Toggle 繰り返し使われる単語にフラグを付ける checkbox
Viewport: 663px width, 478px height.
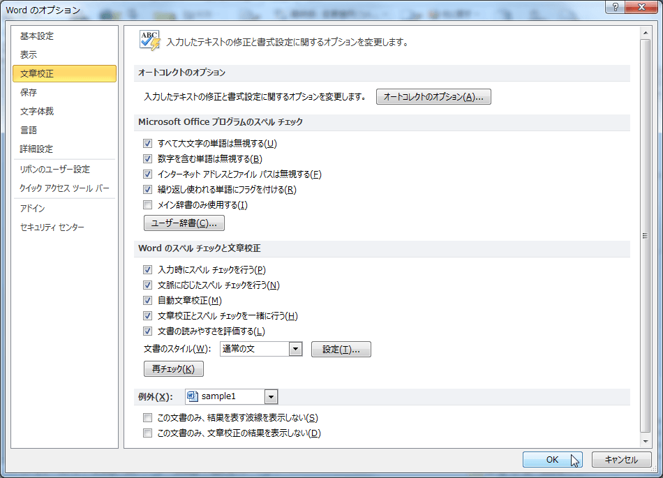(147, 189)
